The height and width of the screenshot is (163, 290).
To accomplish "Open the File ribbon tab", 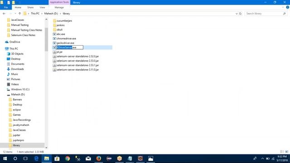I will click(x=6, y=7).
